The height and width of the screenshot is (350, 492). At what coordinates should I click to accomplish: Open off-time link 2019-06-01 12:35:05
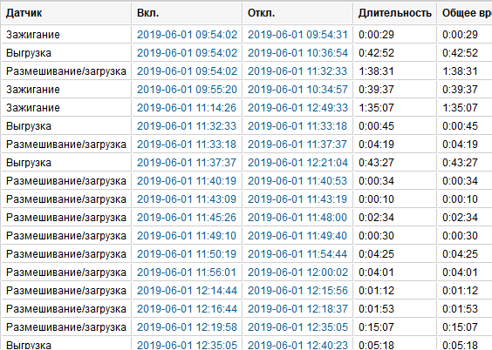(x=297, y=327)
